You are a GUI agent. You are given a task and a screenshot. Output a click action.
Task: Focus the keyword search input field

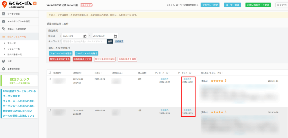[x=84, y=42]
